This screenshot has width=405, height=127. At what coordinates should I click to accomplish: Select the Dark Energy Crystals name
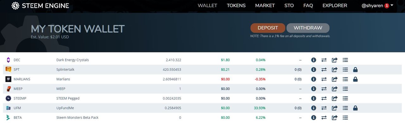click(72, 60)
